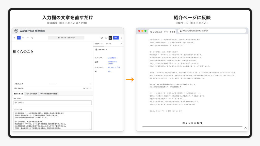Select the ヤマキチ後藤家のお雛様 tab

click(x=49, y=94)
